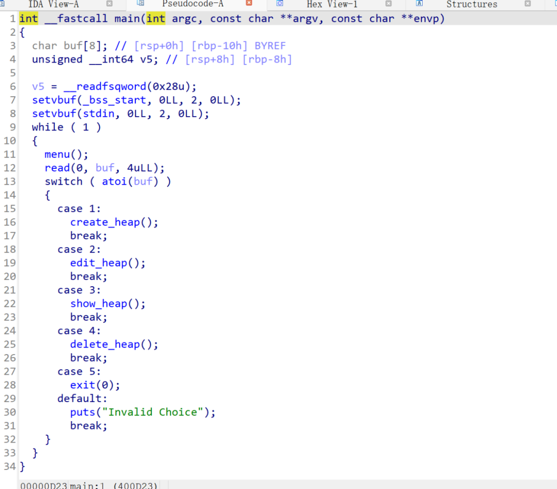Click the edit_heap function call
The height and width of the screenshot is (489, 557).
[101, 263]
